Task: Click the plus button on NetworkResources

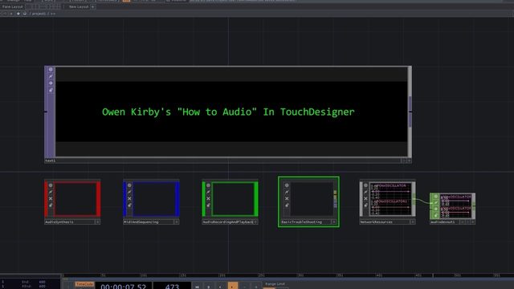Action: 413,222
